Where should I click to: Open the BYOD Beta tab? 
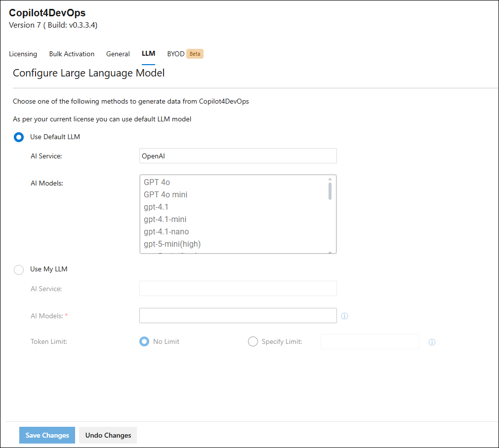pyautogui.click(x=185, y=54)
